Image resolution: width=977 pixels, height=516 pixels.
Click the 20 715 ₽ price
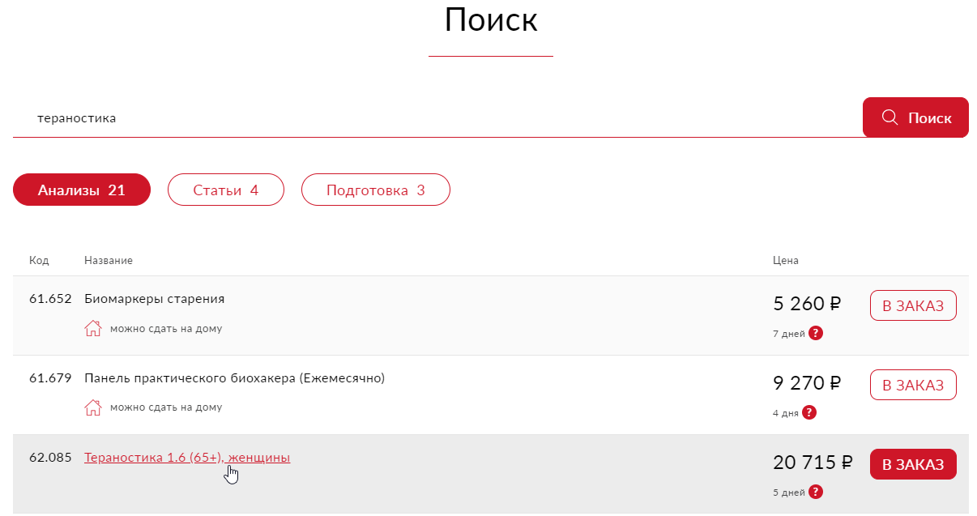pos(813,463)
